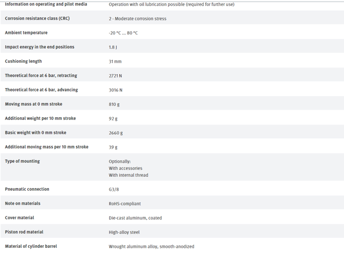Select the Piston rod material value High-alloy steel

124,232
